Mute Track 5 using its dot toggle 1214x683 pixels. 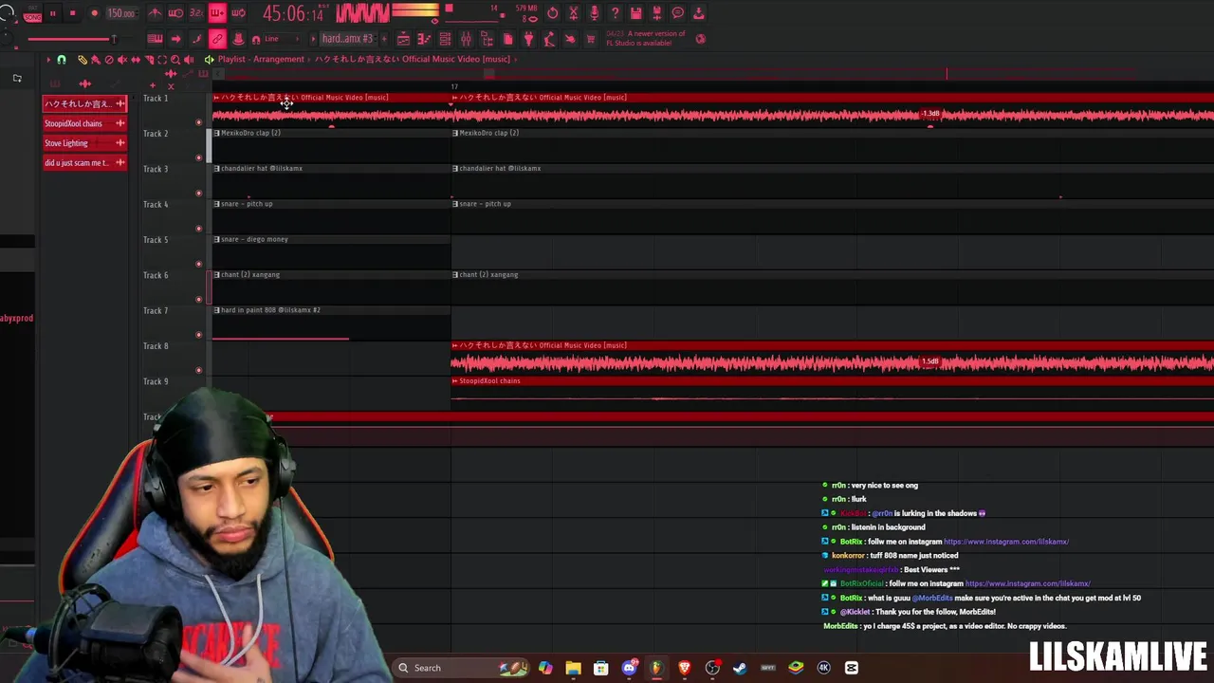[198, 265]
